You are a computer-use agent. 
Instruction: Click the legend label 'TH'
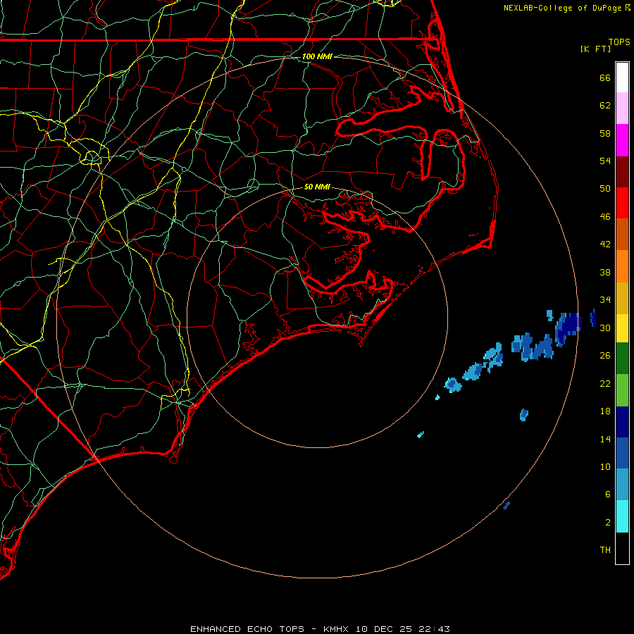(x=605, y=549)
